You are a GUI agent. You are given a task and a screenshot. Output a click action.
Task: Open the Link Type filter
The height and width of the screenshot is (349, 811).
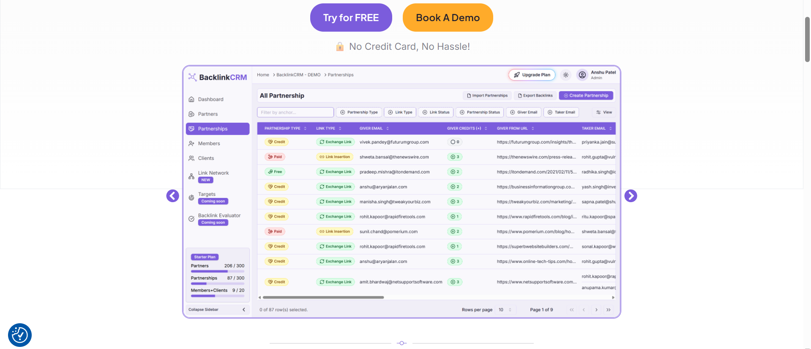pos(400,112)
